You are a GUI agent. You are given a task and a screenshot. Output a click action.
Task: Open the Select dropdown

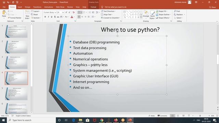(x=178, y=18)
